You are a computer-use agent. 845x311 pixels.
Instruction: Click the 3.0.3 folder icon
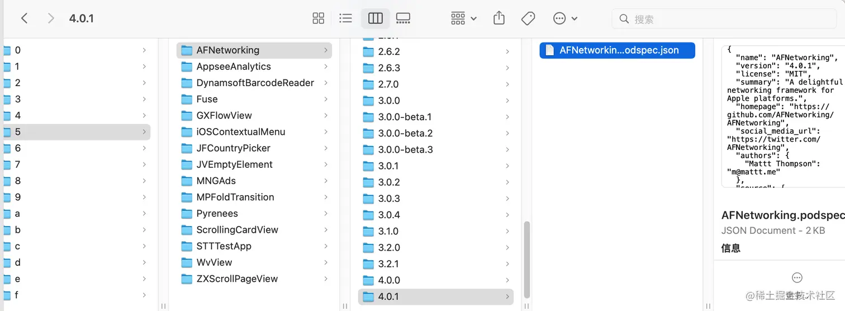tap(368, 199)
